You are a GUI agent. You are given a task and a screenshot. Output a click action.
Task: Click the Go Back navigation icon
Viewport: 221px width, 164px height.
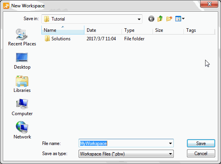[151, 19]
